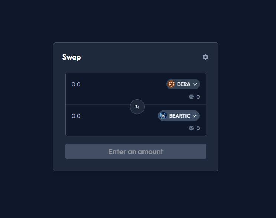Image resolution: width=276 pixels, height=218 pixels.
Task: Click the BEARTIC token logo image
Action: 163,116
